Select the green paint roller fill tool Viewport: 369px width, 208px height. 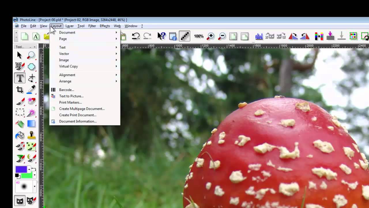coord(20,124)
